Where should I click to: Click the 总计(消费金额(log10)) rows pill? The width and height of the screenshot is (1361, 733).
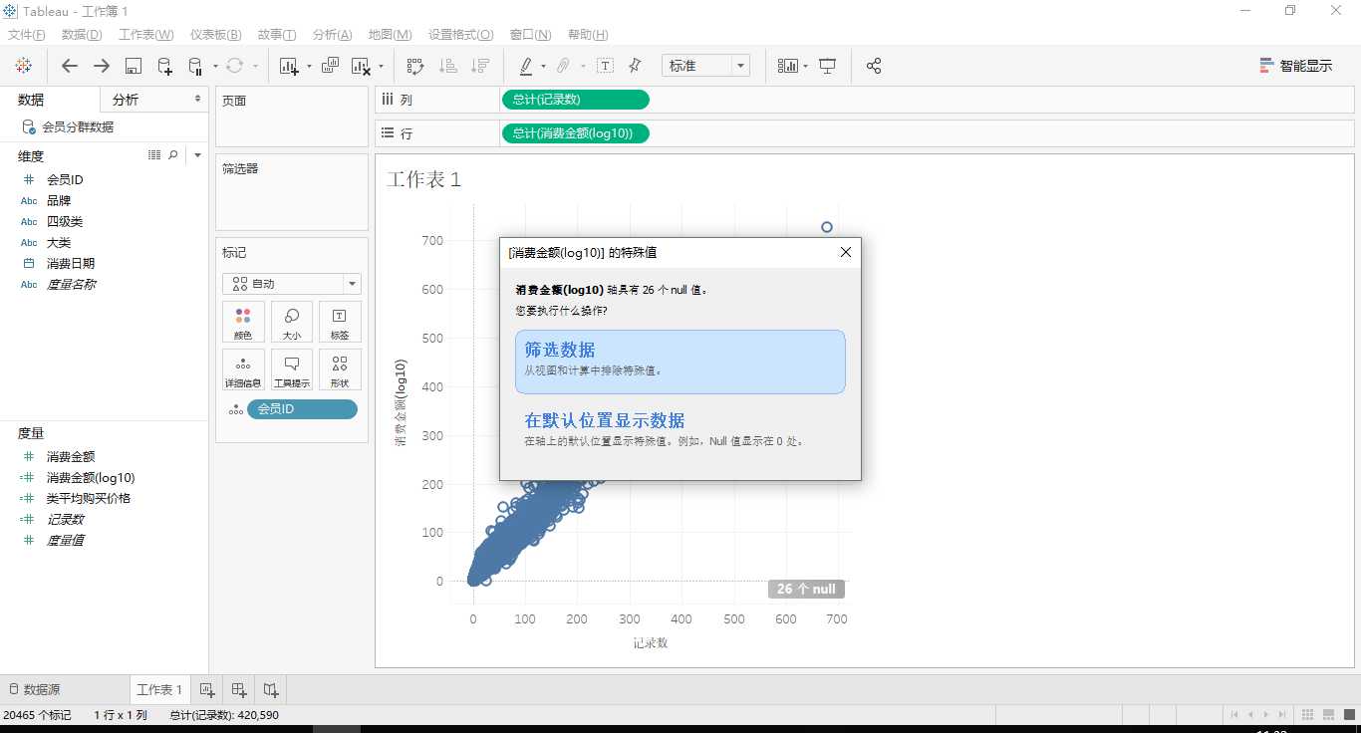pos(575,133)
